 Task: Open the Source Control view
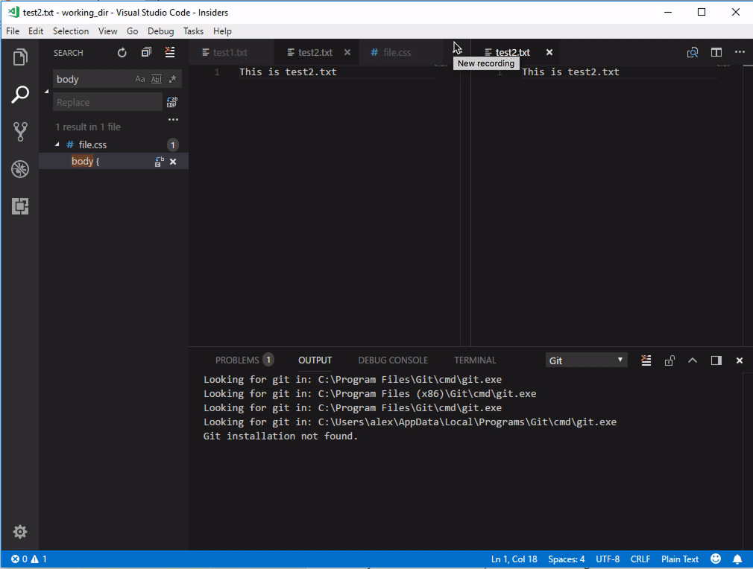[x=19, y=132]
